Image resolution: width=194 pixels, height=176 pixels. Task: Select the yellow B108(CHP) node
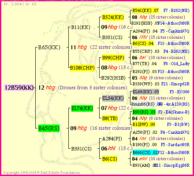point(82,68)
